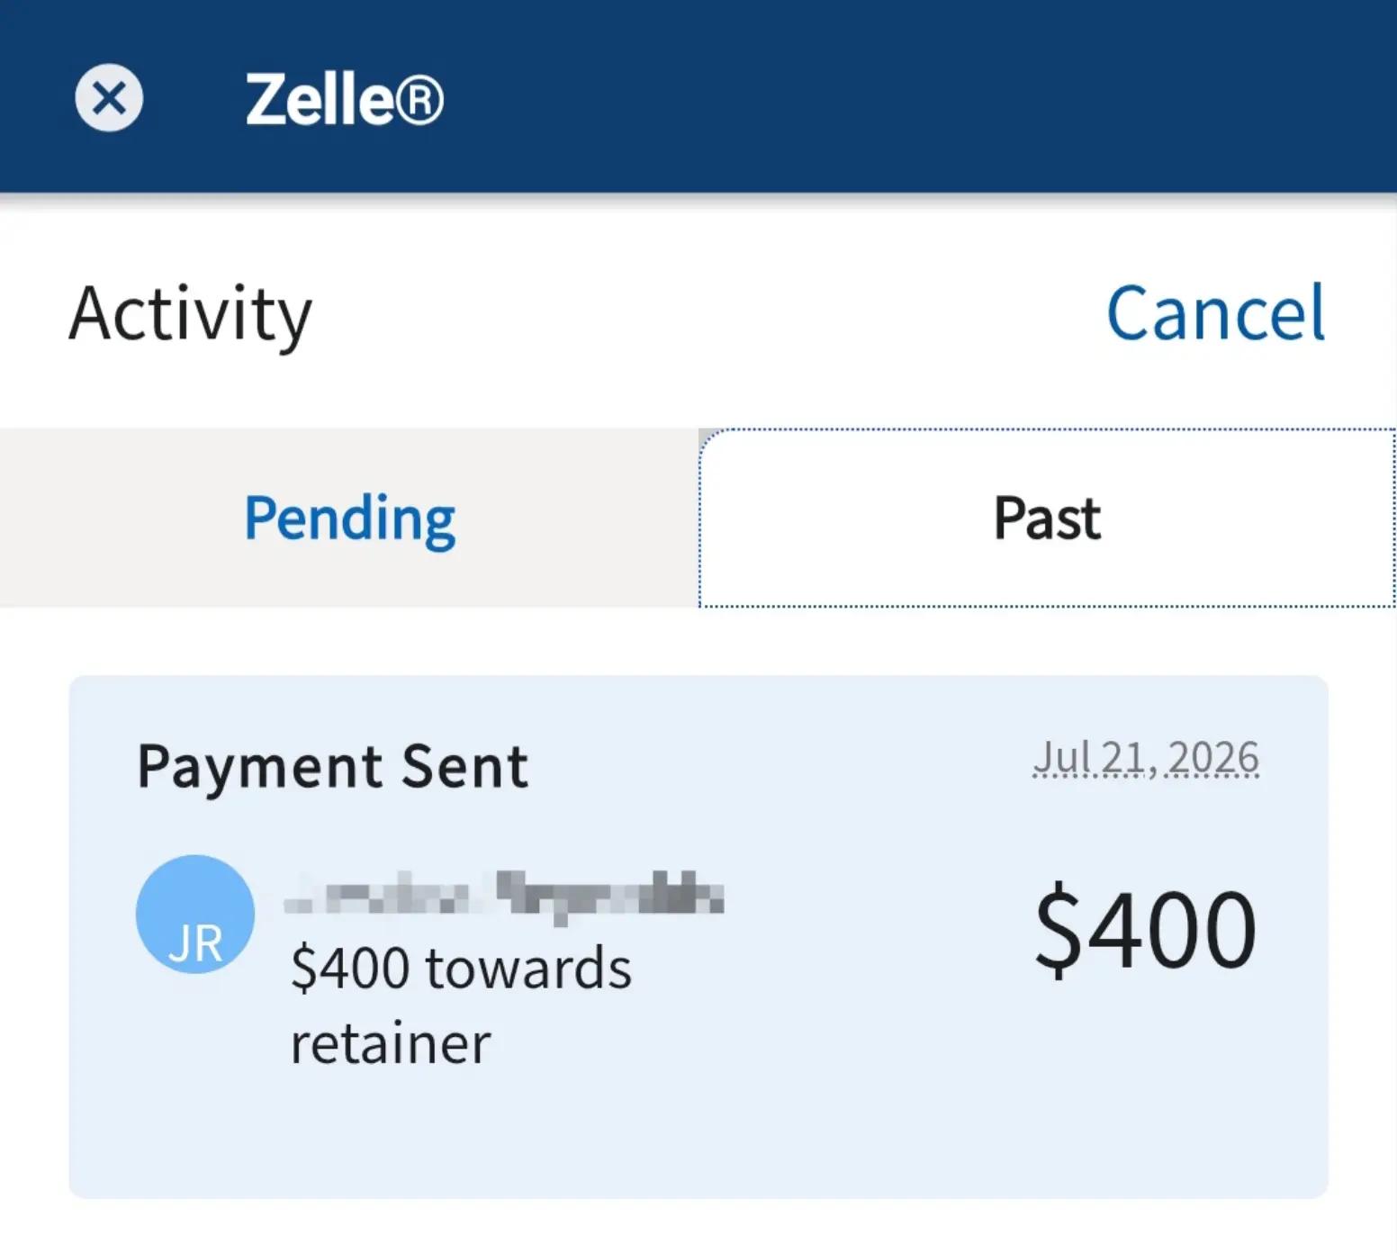1397x1253 pixels.
Task: Tap the "Payment Sent" title text
Action: 332,767
